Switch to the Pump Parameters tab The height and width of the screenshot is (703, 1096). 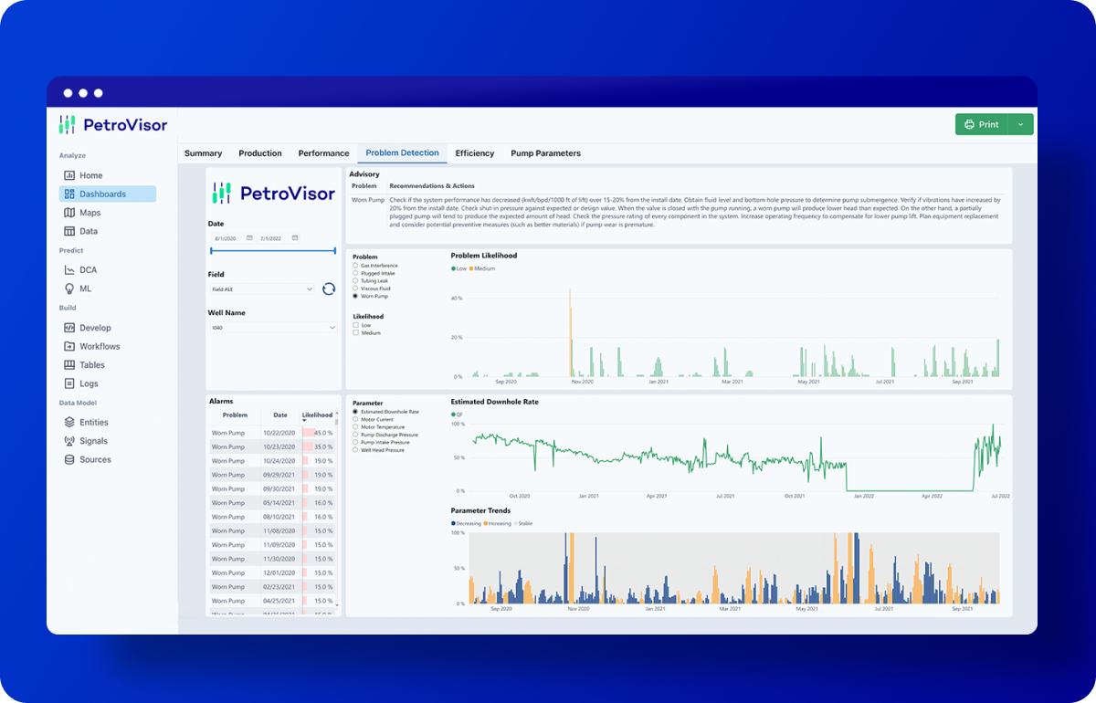pos(545,153)
